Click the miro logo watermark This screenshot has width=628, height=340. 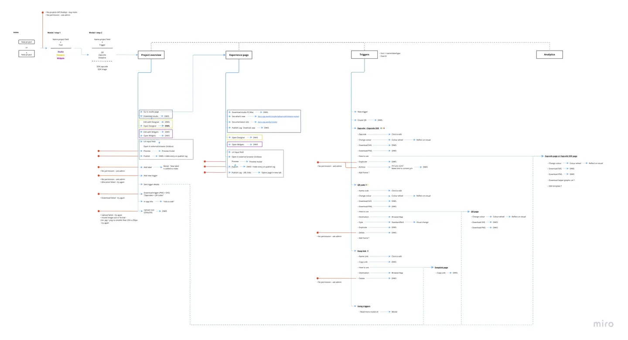coord(603,324)
